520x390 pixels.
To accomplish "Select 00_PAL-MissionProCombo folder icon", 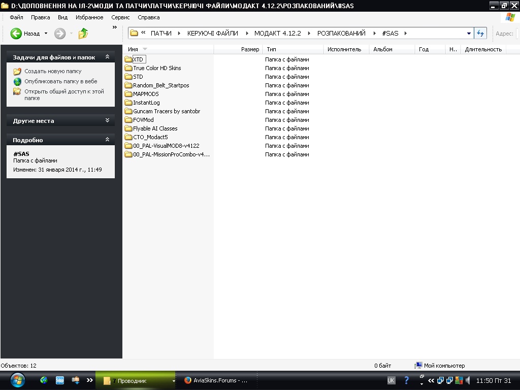I will 128,154.
